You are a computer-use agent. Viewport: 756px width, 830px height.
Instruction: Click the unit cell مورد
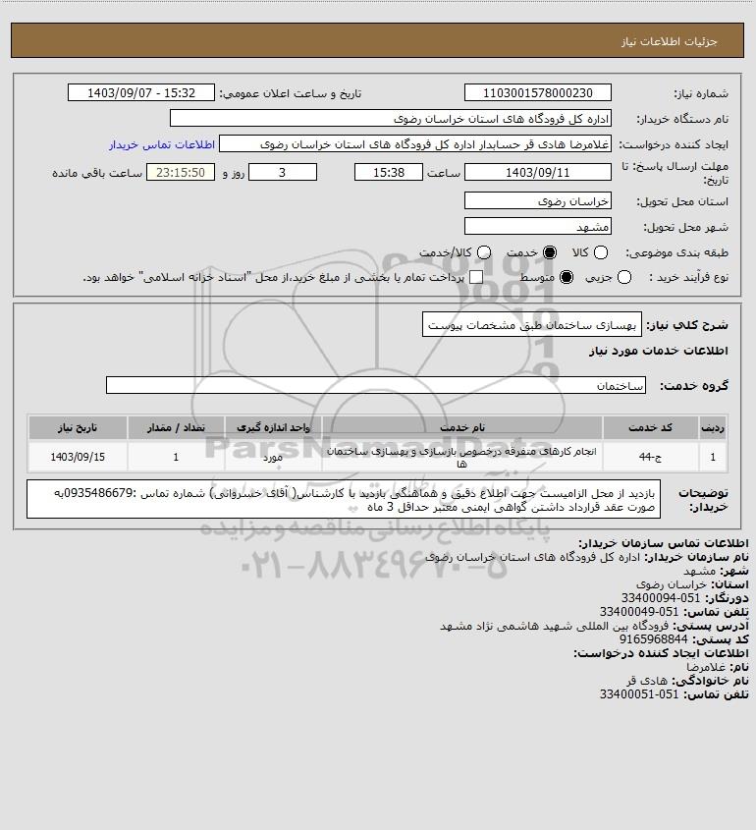[273, 457]
